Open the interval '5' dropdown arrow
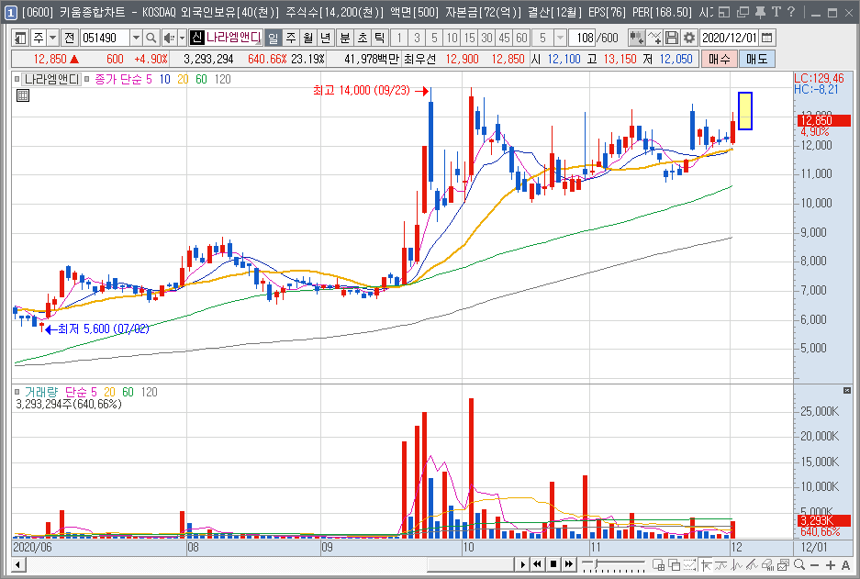This screenshot has width=860, height=579. [560, 38]
